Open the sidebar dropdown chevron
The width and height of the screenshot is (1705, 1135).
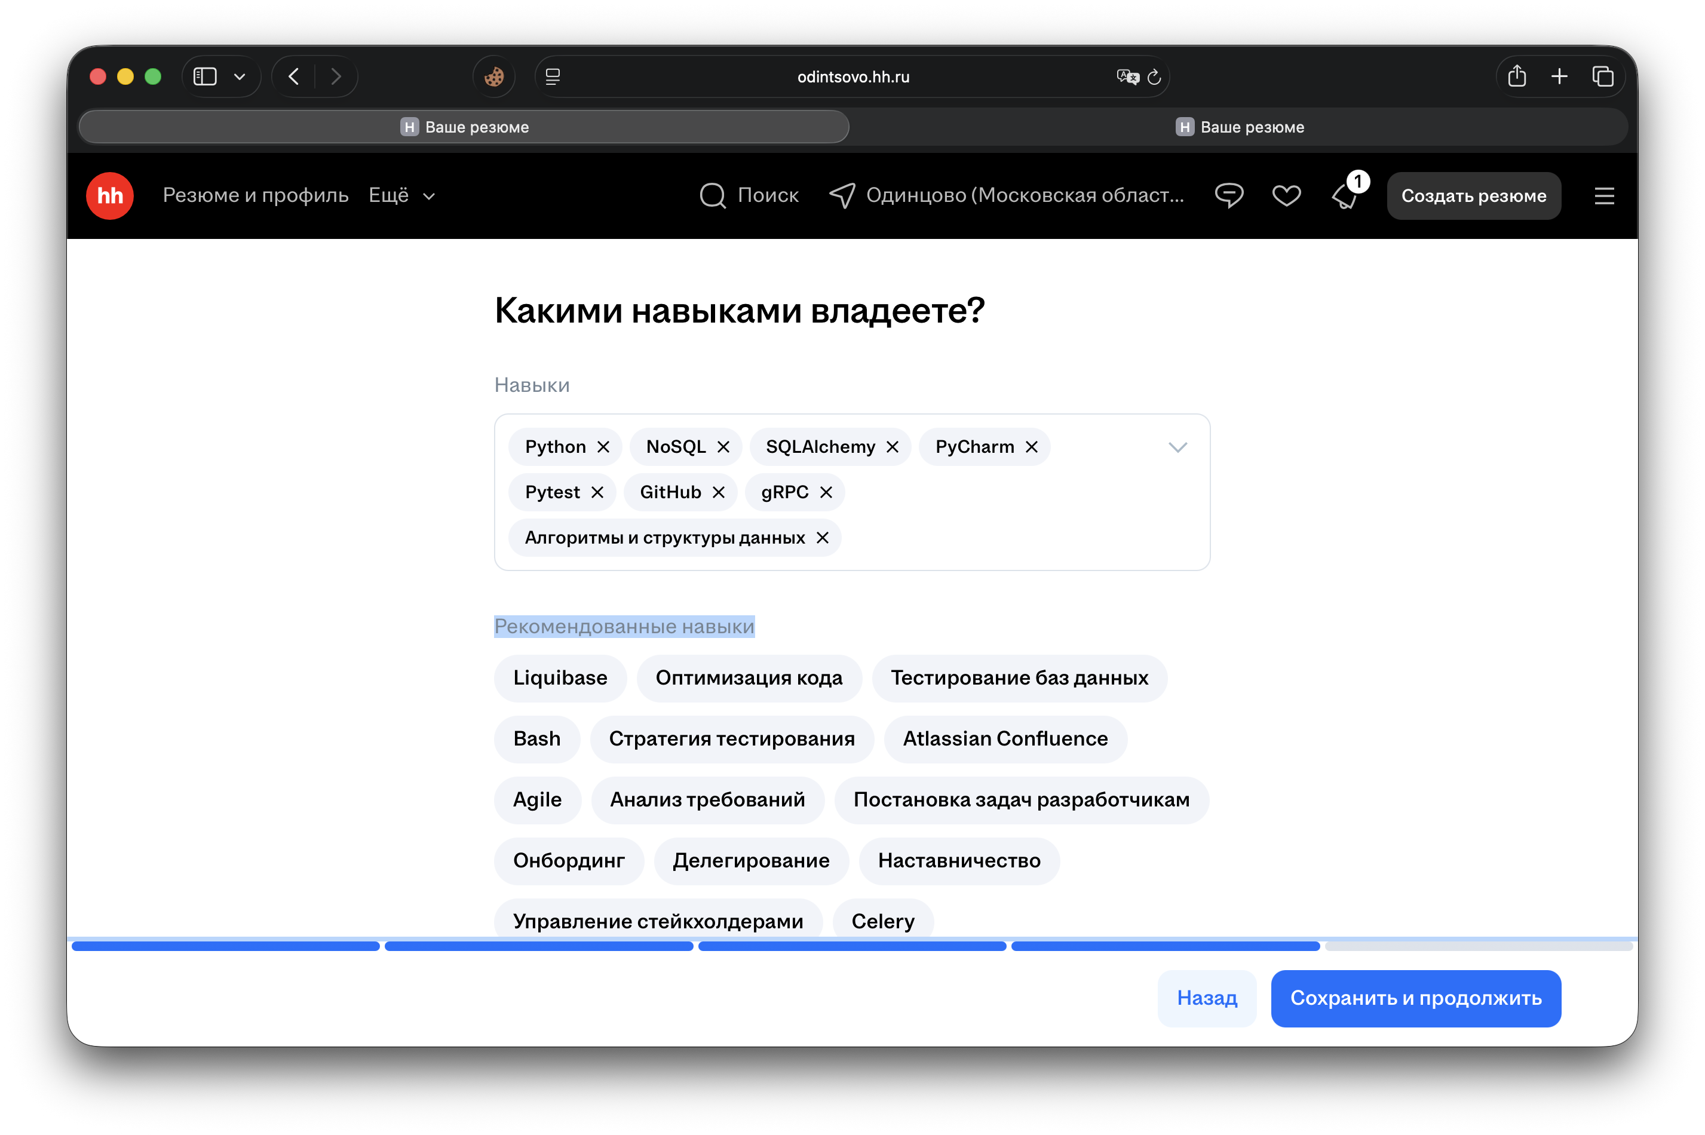point(240,76)
